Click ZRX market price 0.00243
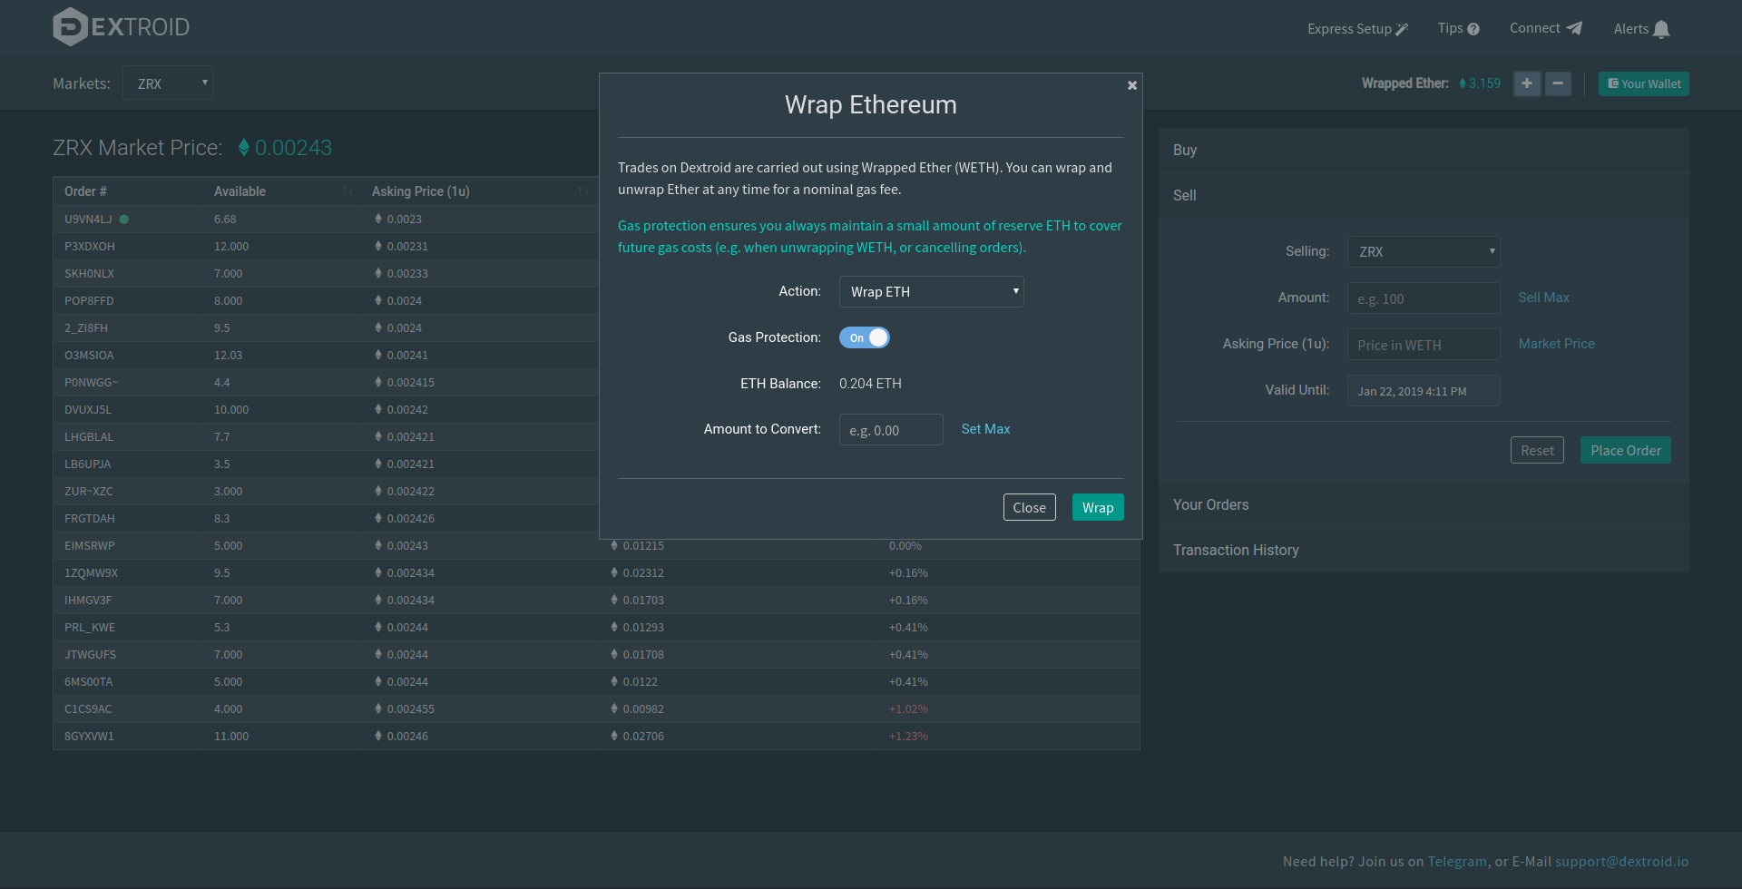This screenshot has width=1742, height=889. click(x=285, y=148)
